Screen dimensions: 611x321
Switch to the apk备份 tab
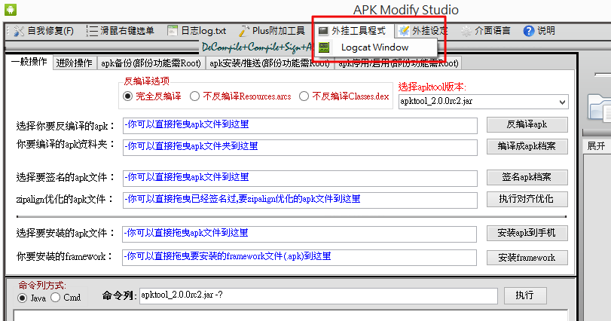click(x=151, y=63)
